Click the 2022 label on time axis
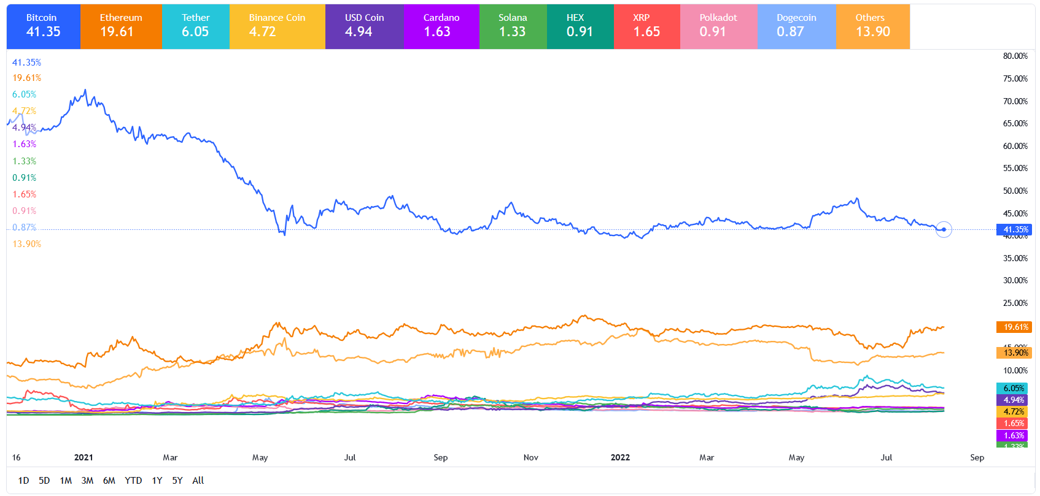1040x496 pixels. [x=620, y=457]
